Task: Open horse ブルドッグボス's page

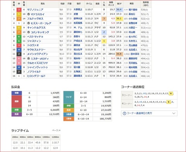Action: pyautogui.click(x=35, y=19)
